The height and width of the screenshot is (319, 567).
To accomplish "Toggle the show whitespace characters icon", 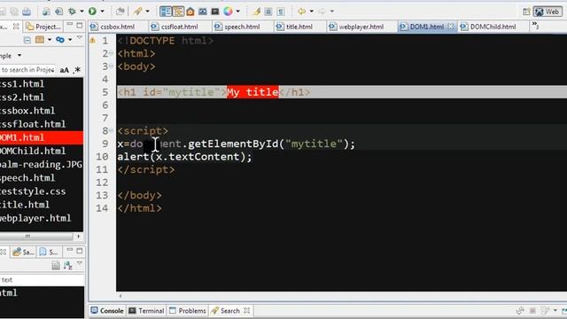I will tap(280, 12).
